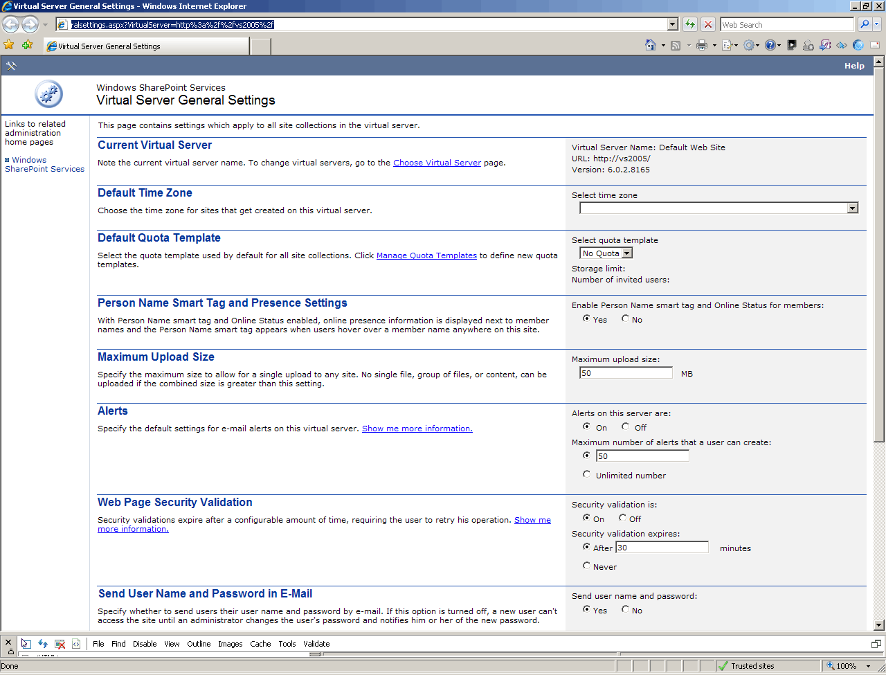Open the Favorites Center star
The image size is (886, 675).
[x=9, y=45]
